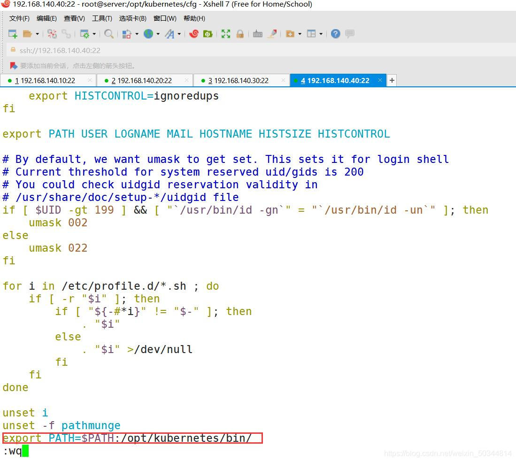The width and height of the screenshot is (516, 462).
Task: Click the Open Session folder icon
Action: click(27, 33)
